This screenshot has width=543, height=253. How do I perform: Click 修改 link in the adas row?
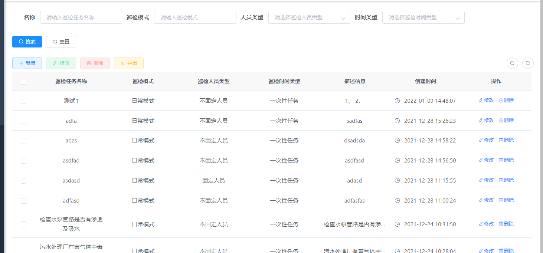[486, 140]
